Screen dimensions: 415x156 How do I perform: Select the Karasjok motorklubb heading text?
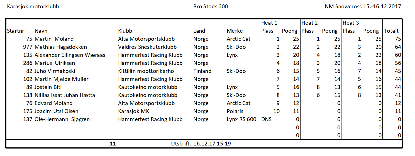tap(33, 6)
